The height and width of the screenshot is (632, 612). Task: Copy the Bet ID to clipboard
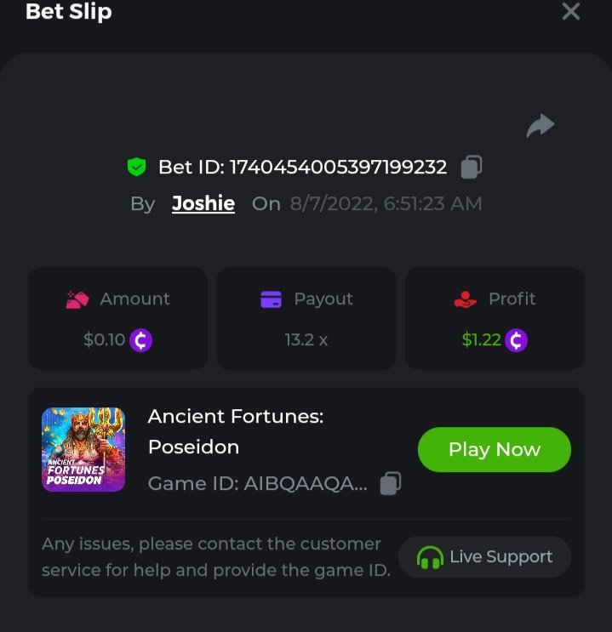coord(471,167)
